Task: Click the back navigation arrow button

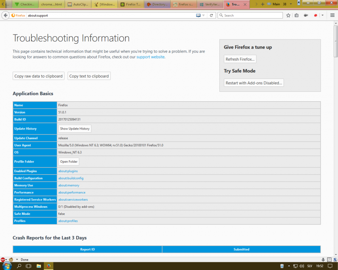Action: [5, 15]
